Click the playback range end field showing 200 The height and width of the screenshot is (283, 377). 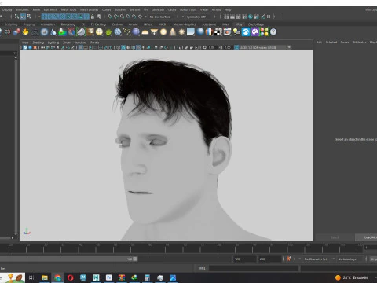point(269,259)
